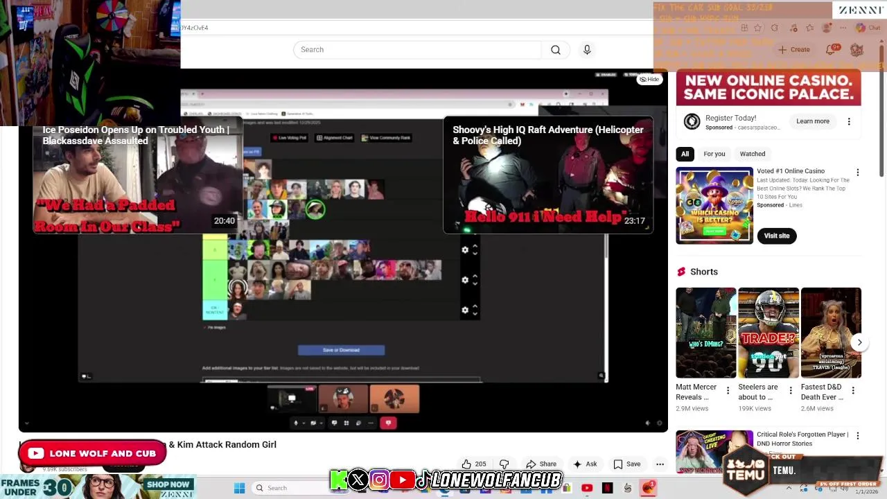Open options for the Matt Mercer Reveals short
The height and width of the screenshot is (499, 887).
pos(728,391)
